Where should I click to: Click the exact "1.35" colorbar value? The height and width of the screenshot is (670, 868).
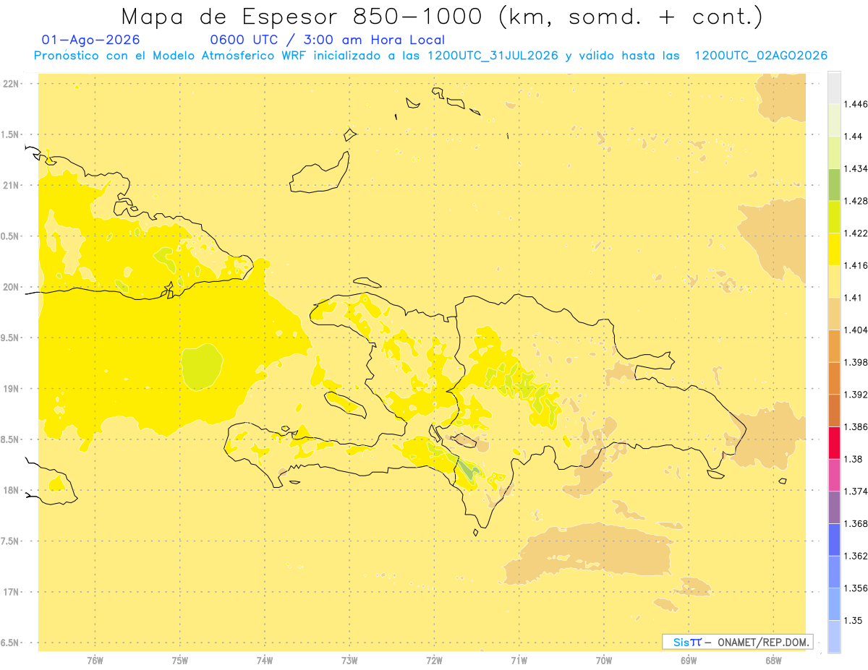[853, 621]
